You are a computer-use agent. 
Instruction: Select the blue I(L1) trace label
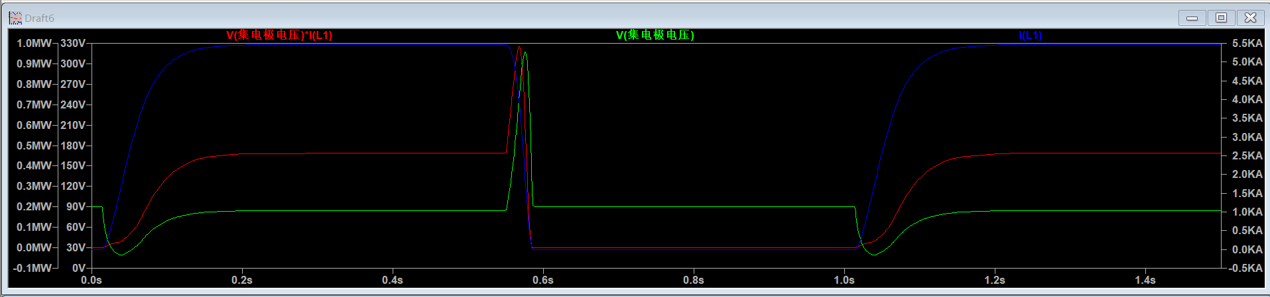click(1030, 36)
